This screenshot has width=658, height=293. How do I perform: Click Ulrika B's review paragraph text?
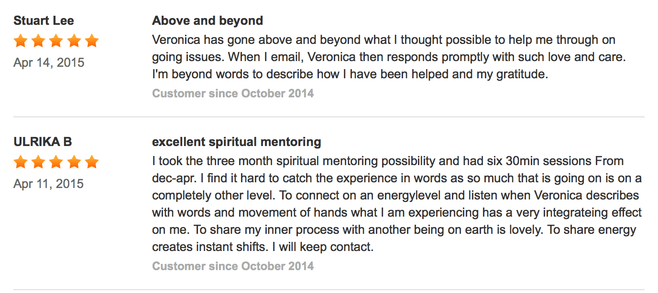coord(397,204)
